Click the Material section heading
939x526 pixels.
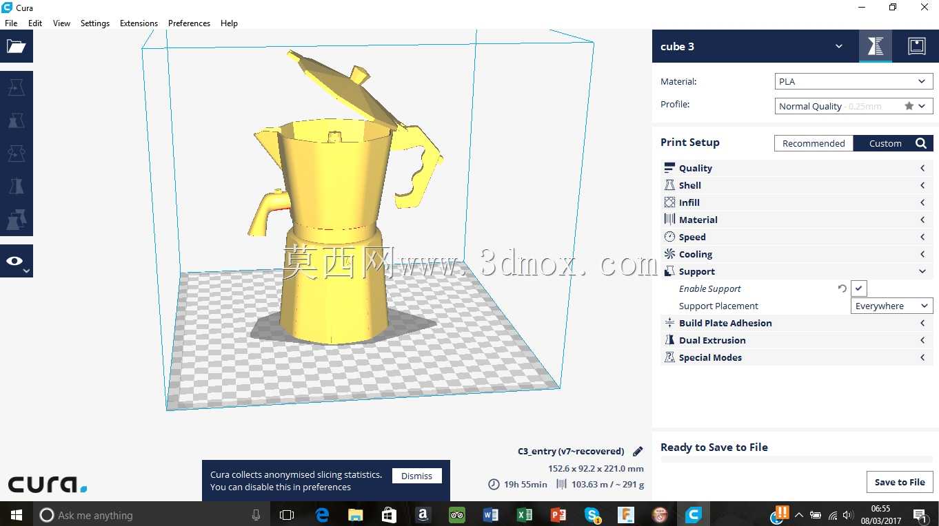(698, 220)
